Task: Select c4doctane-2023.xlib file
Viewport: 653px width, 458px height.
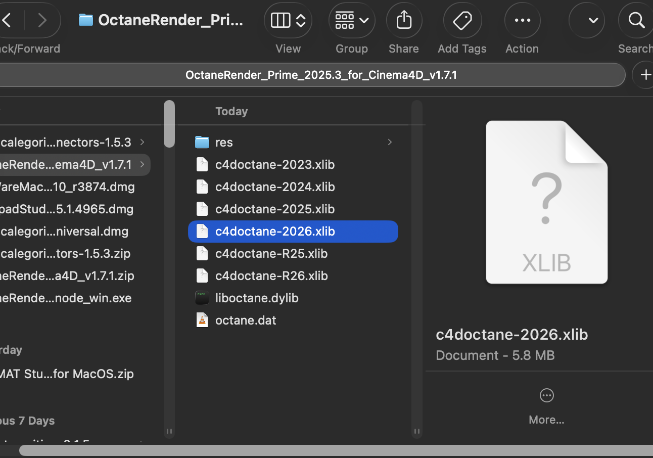Action: pyautogui.click(x=274, y=164)
